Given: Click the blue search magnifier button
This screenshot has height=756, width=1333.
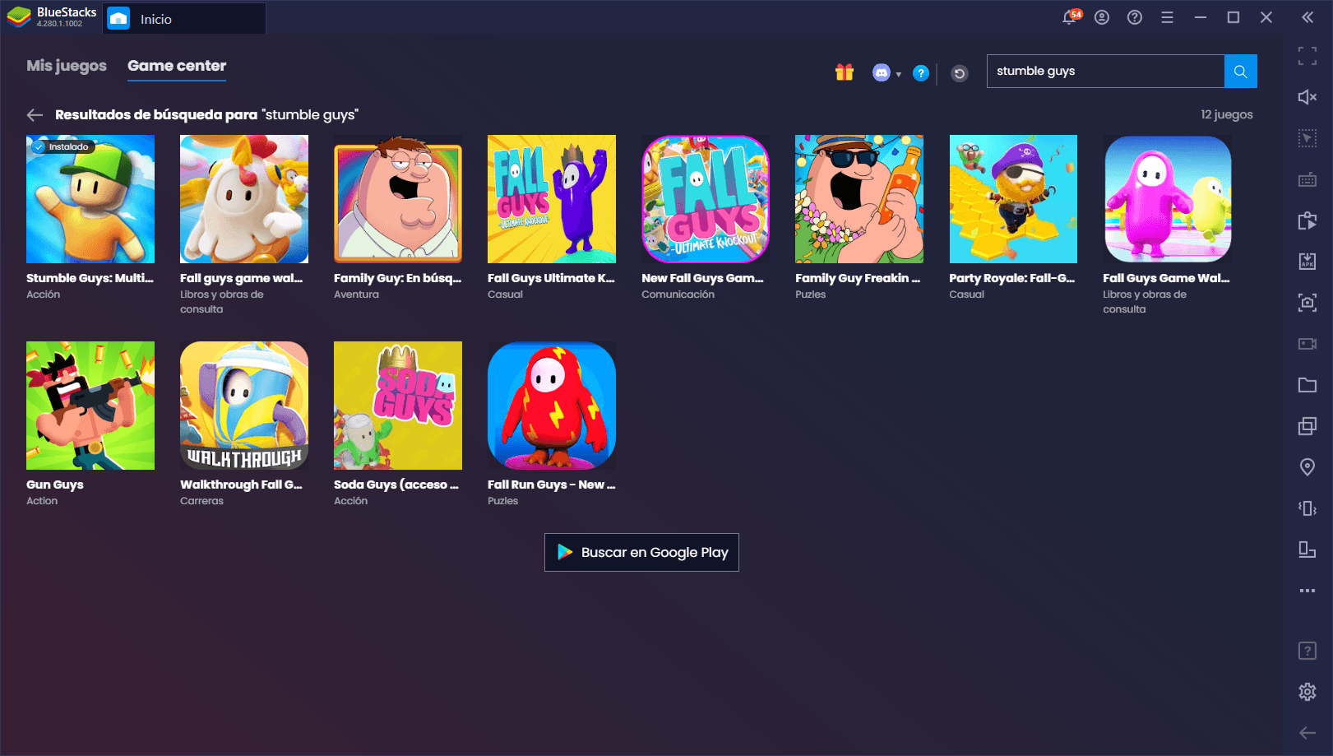Looking at the screenshot, I should pyautogui.click(x=1240, y=72).
